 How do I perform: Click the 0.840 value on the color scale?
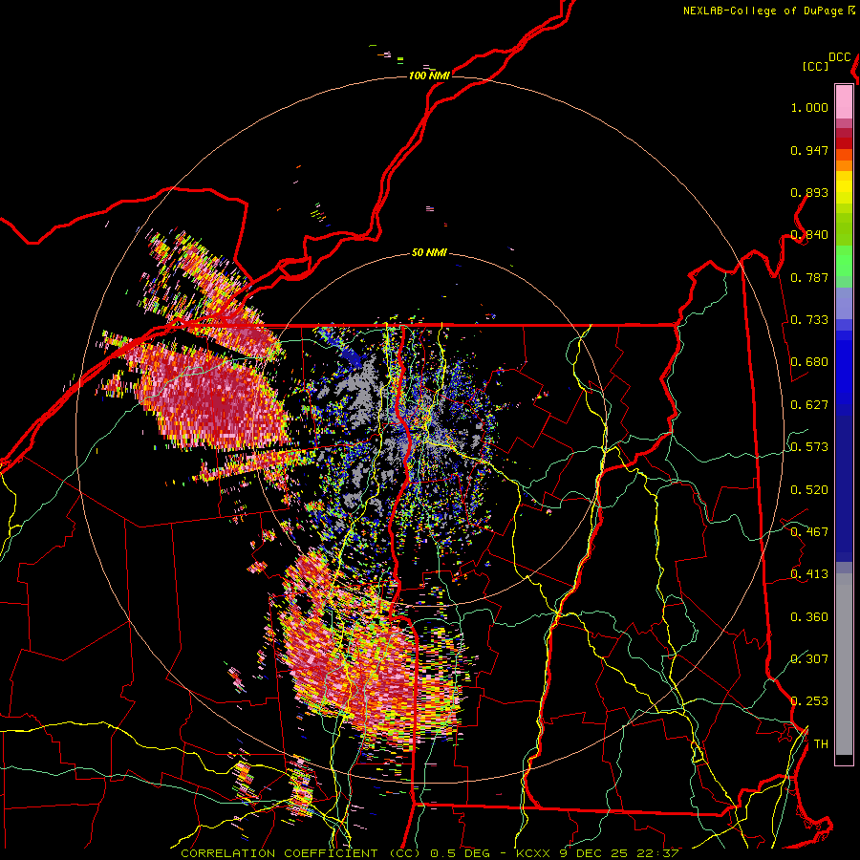tap(809, 235)
